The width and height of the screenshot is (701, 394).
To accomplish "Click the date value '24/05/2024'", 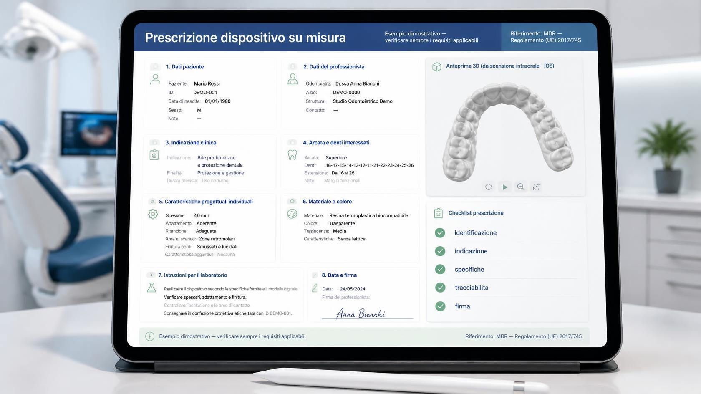I will (x=353, y=289).
